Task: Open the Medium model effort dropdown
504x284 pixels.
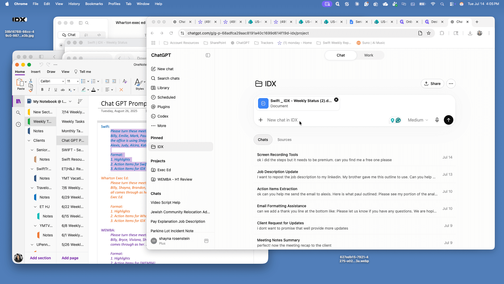Action: [418, 120]
